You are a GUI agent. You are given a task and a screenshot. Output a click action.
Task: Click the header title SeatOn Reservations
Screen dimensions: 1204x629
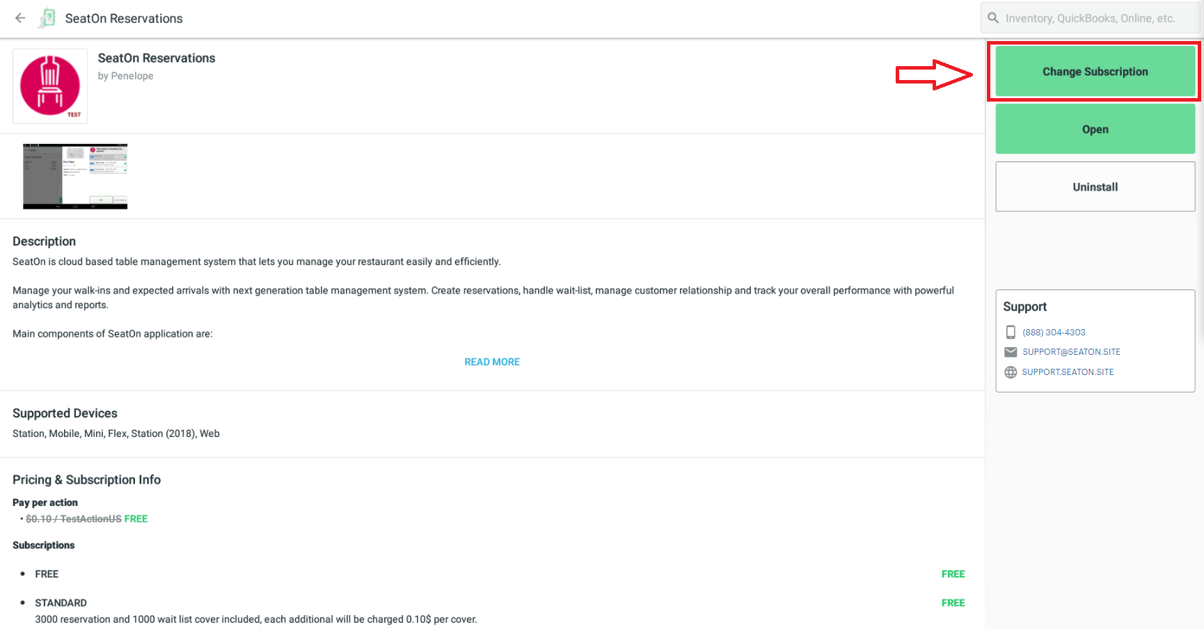tap(124, 19)
